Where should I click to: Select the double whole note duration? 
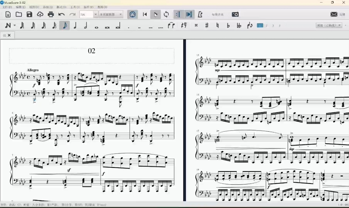pos(107,27)
